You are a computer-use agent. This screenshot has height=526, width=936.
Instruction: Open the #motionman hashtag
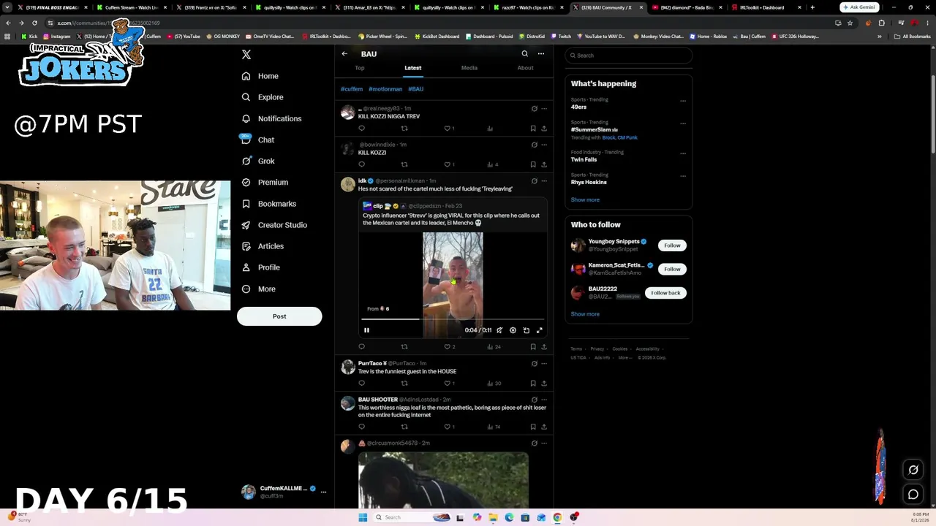pos(385,89)
